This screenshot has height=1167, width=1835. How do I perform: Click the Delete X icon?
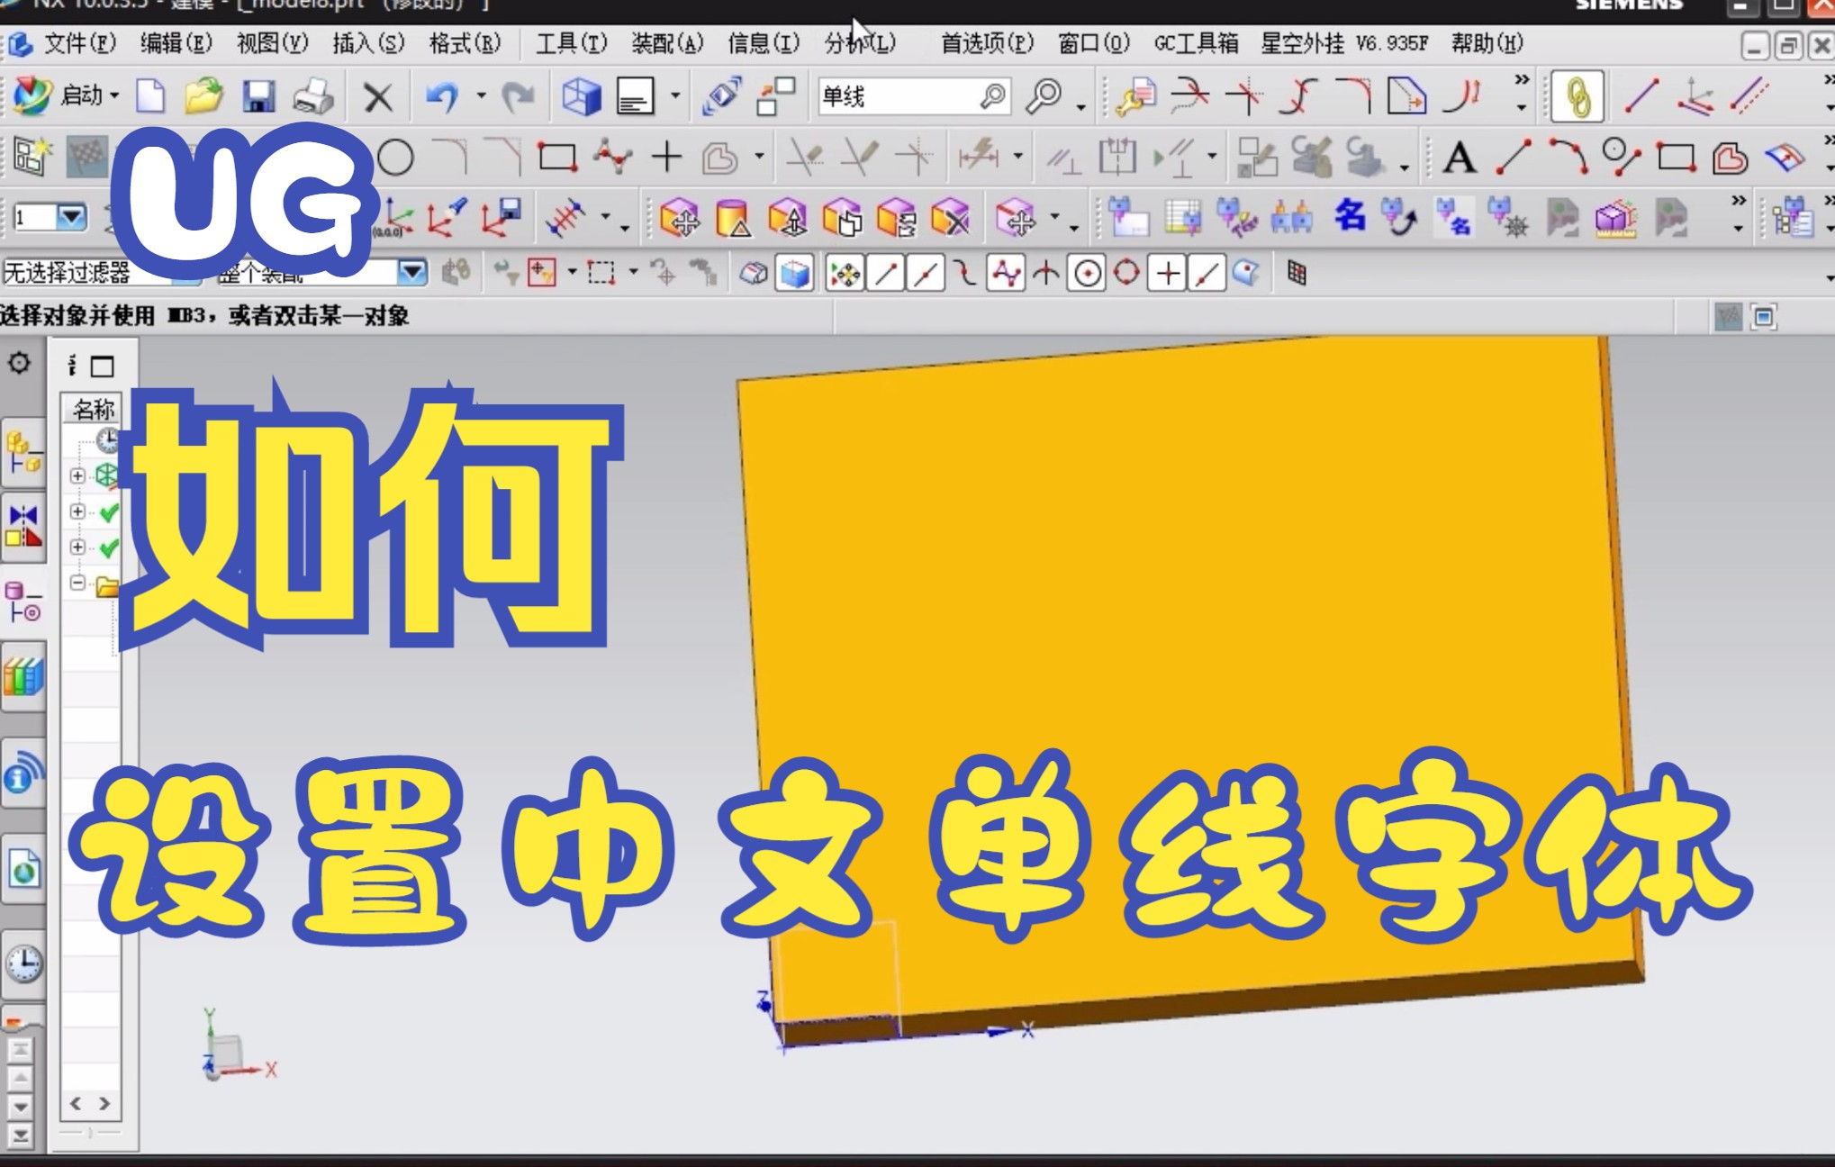(x=378, y=97)
